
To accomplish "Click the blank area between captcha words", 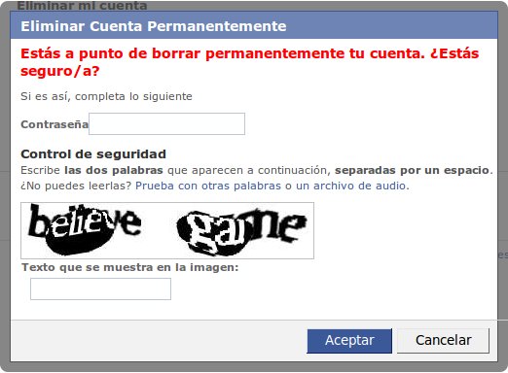I will coord(159,230).
